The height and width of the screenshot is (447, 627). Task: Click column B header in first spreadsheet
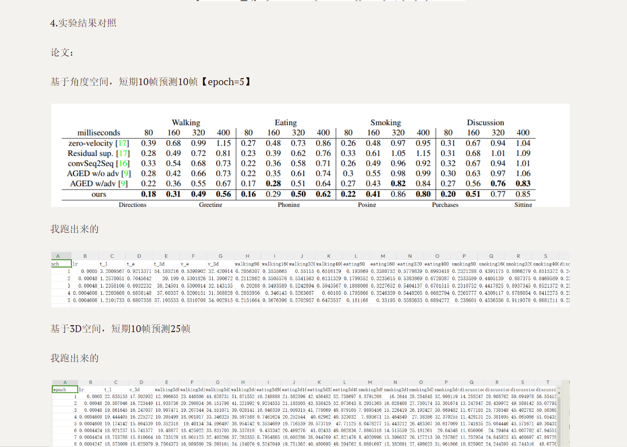85,256
